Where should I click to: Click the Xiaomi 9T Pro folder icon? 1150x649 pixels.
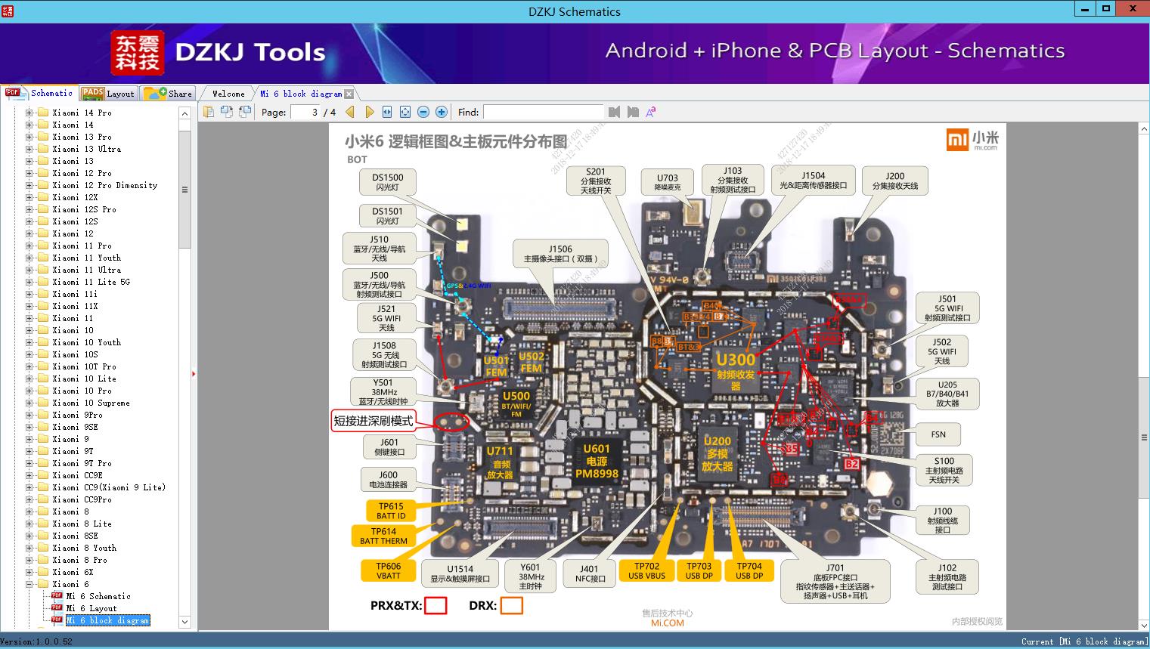click(43, 463)
